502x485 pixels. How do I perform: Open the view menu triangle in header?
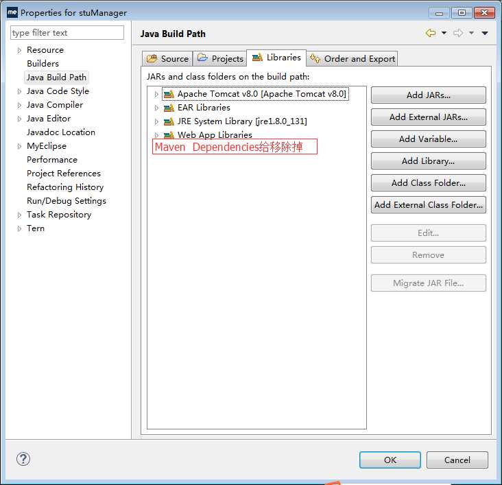pos(485,34)
